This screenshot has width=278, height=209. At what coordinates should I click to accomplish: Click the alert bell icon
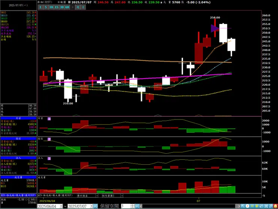click(275, 206)
